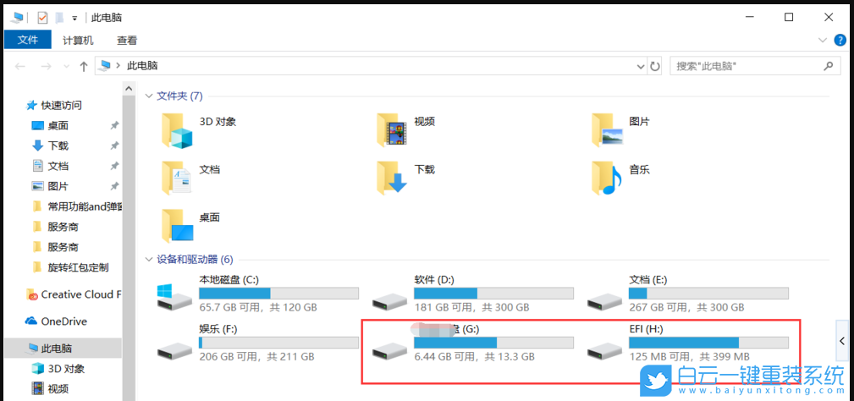This screenshot has width=854, height=401.
Task: Expand the address bar history dropdown
Action: [640, 66]
